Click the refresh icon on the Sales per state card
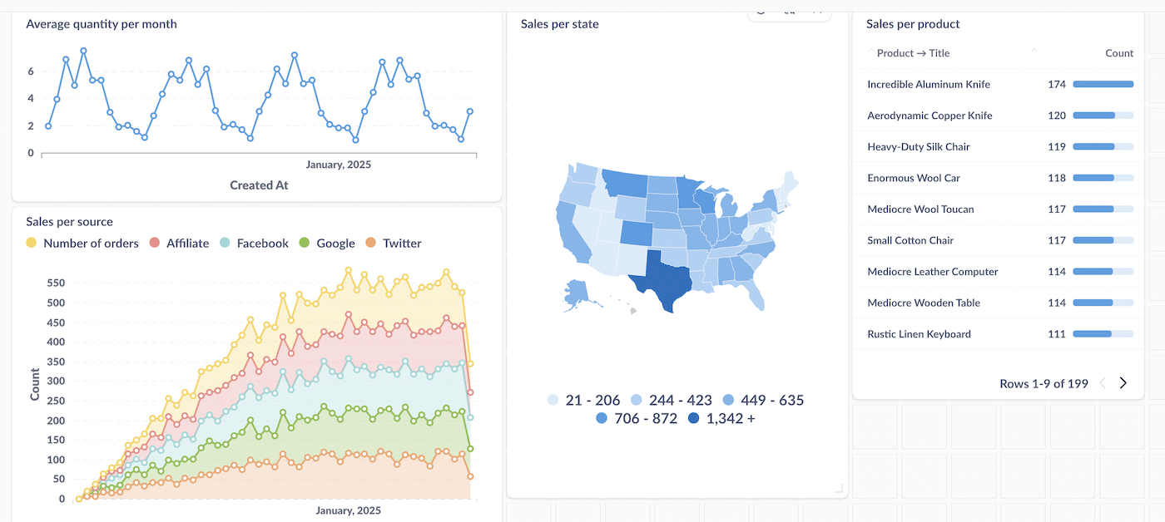Viewport: 1165px width, 522px height. [761, 11]
